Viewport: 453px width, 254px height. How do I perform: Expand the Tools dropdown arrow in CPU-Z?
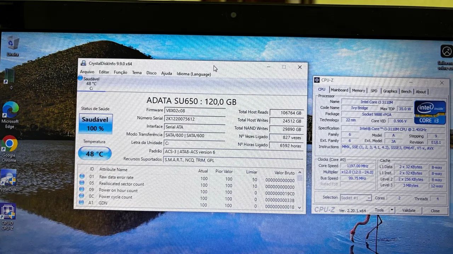pos(391,210)
